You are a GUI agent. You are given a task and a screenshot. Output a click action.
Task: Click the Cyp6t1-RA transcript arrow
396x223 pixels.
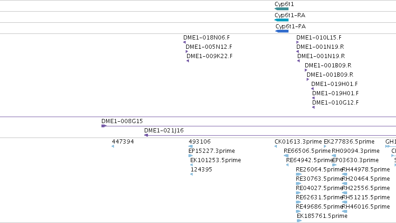pos(282,20)
